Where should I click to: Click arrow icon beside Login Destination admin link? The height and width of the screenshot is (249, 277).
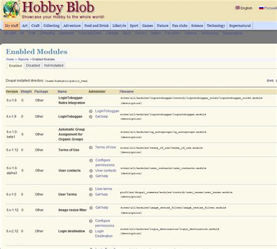91,232
